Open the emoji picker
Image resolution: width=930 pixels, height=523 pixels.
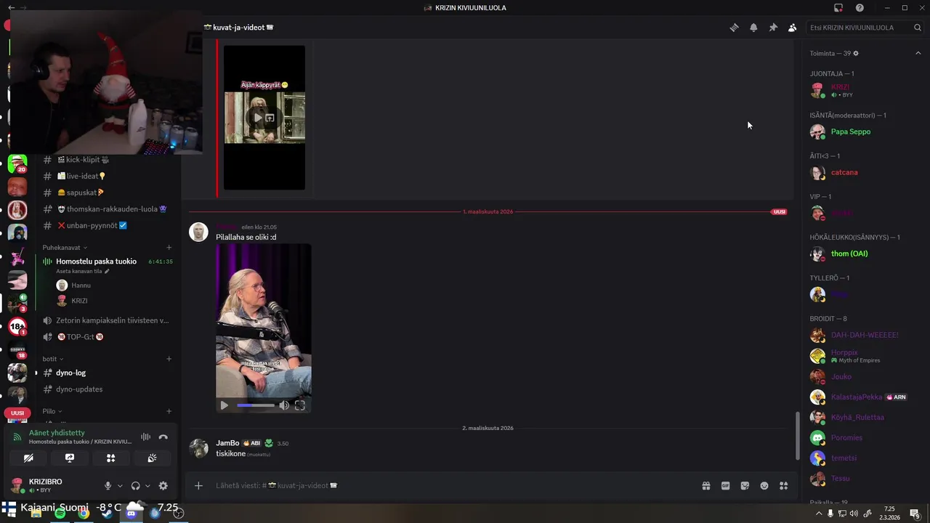pos(764,486)
